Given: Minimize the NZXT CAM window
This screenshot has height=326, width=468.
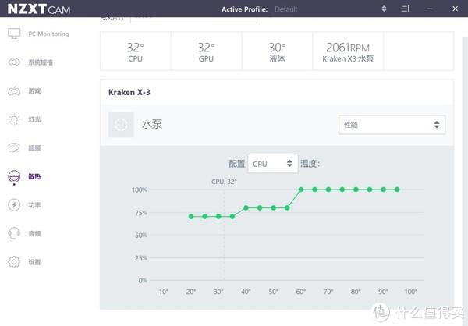Looking at the screenshot, I should [x=430, y=9].
